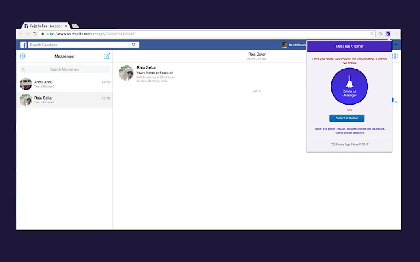This screenshot has width=420, height=262.
Task: Close the Raja Sekar browser tab
Action: click(66, 26)
